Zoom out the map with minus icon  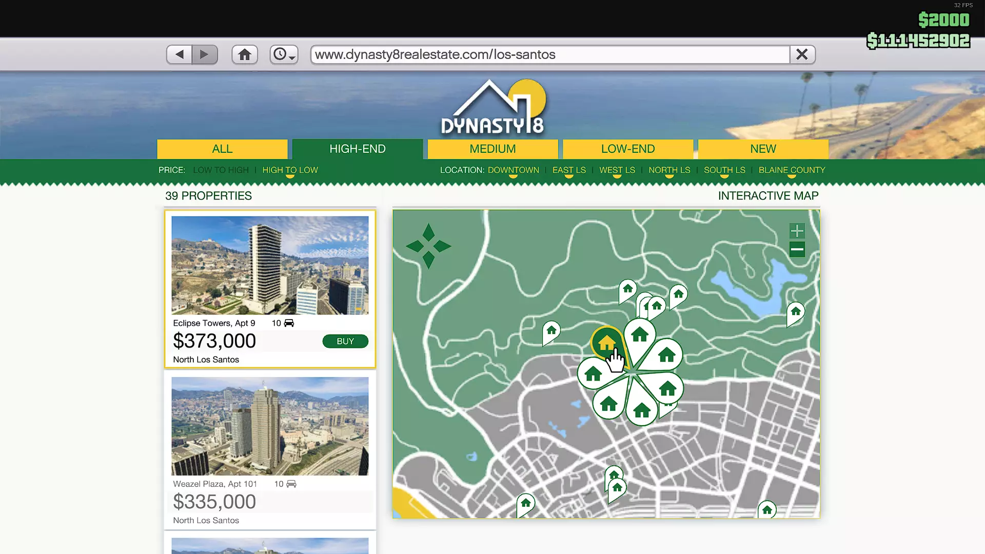coord(797,250)
